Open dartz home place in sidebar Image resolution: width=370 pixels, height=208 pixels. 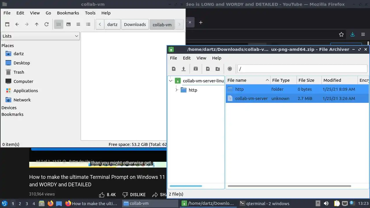(18, 54)
